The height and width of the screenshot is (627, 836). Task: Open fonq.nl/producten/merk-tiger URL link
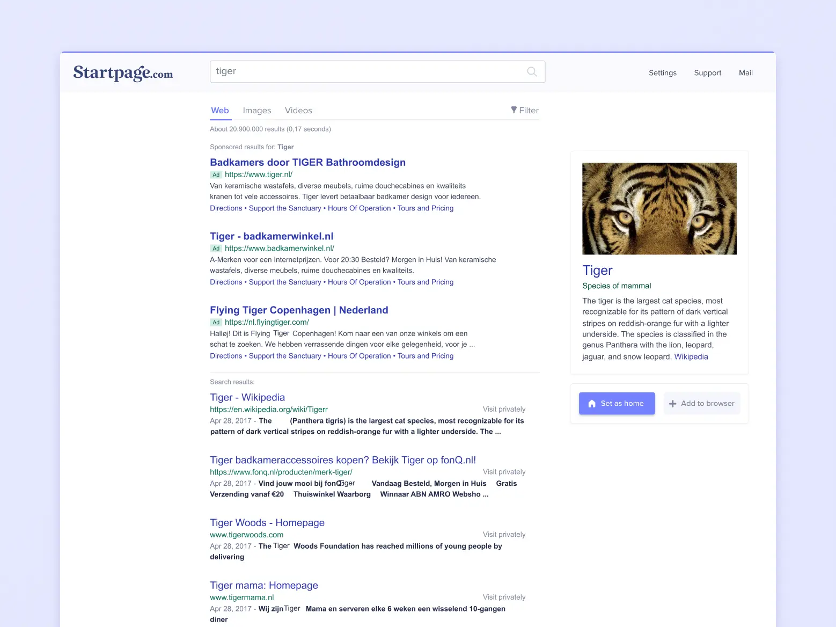pyautogui.click(x=281, y=472)
